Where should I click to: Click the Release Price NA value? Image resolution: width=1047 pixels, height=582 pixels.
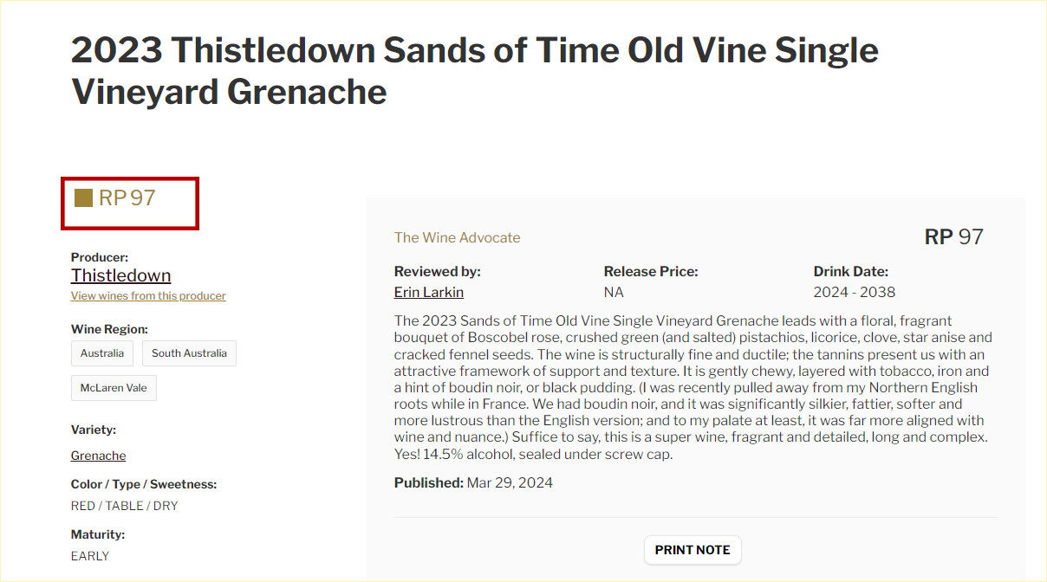click(x=614, y=292)
